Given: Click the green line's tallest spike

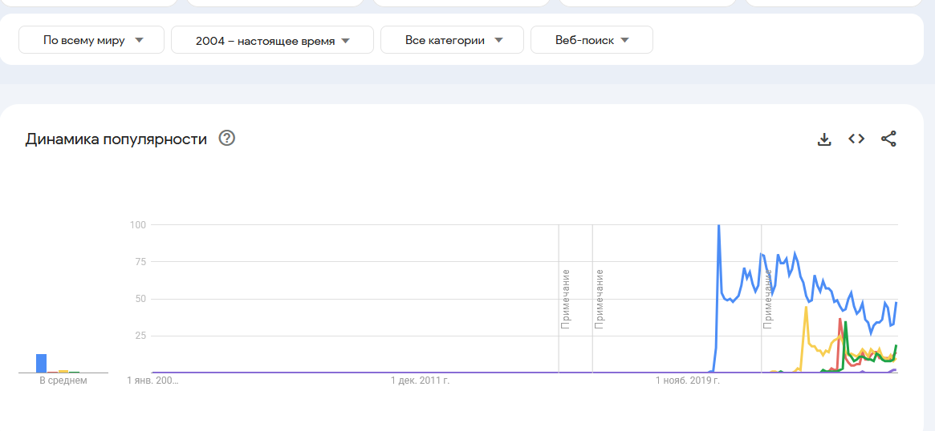Looking at the screenshot, I should point(846,323).
